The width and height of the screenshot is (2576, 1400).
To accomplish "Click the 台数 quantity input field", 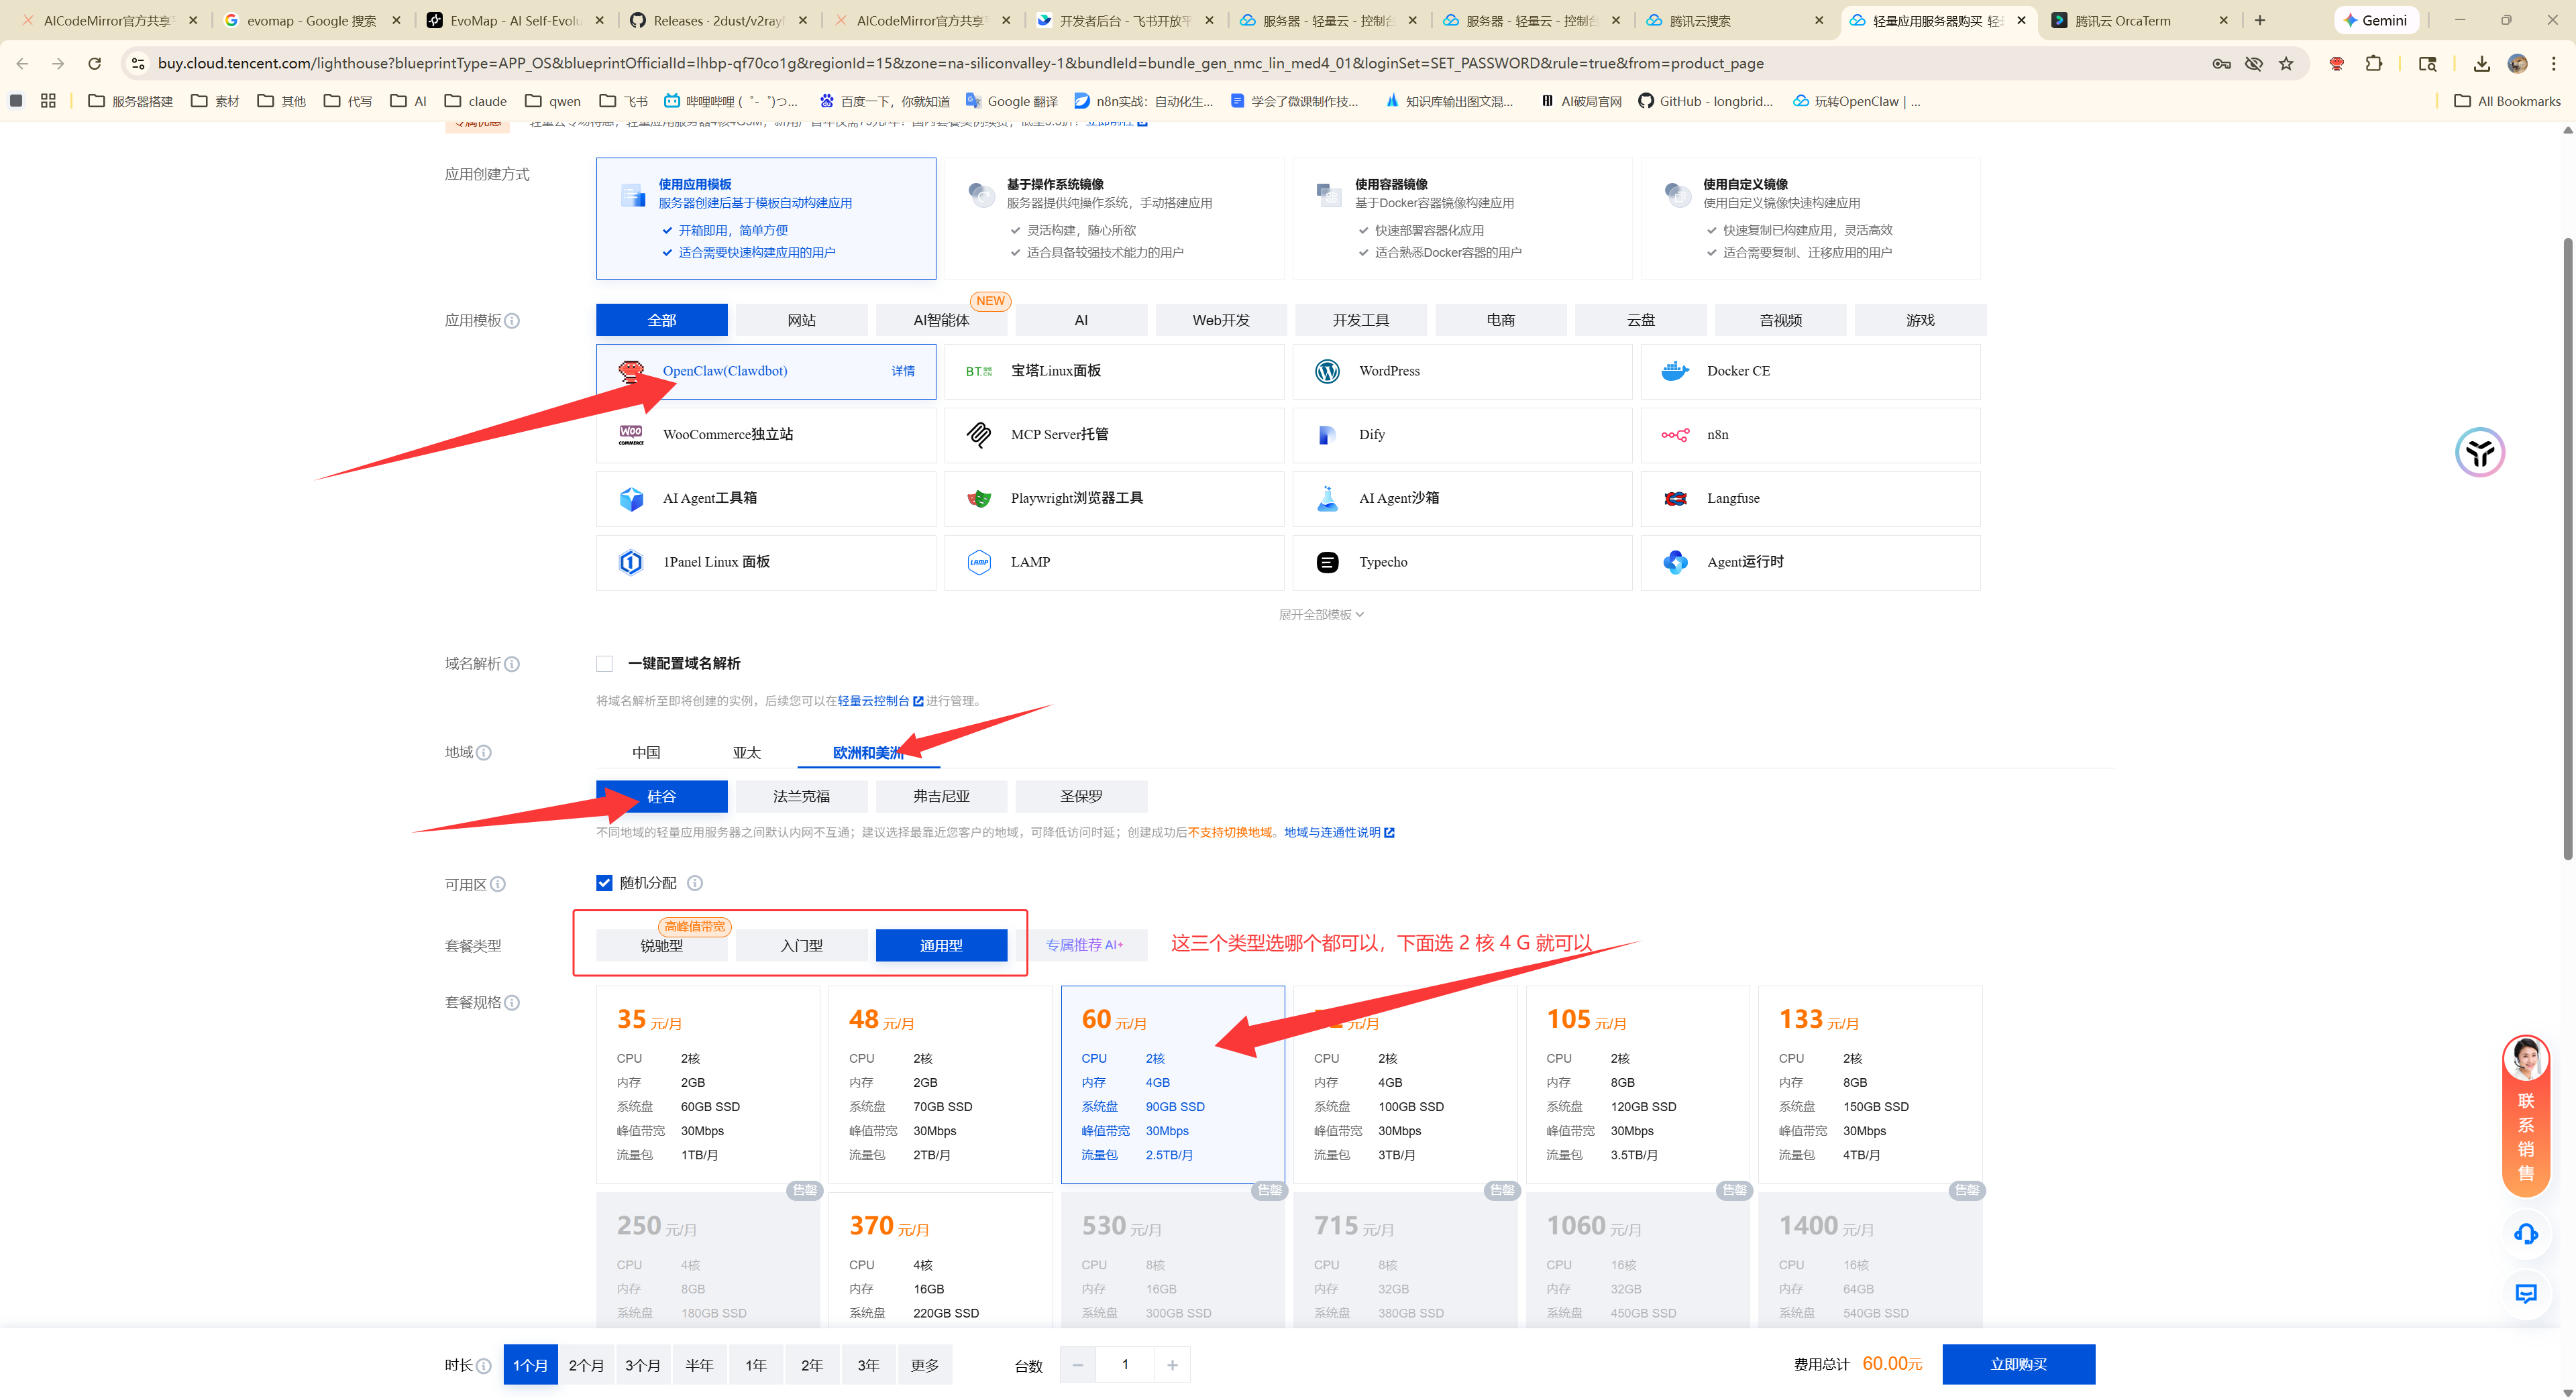I will click(x=1125, y=1365).
